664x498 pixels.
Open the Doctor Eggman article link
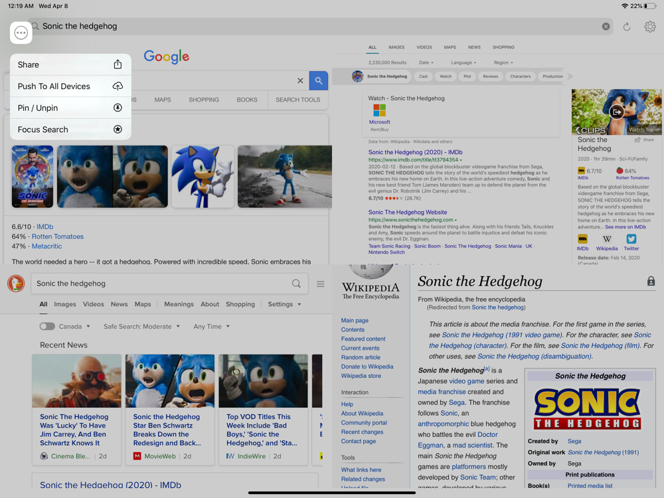(x=457, y=440)
